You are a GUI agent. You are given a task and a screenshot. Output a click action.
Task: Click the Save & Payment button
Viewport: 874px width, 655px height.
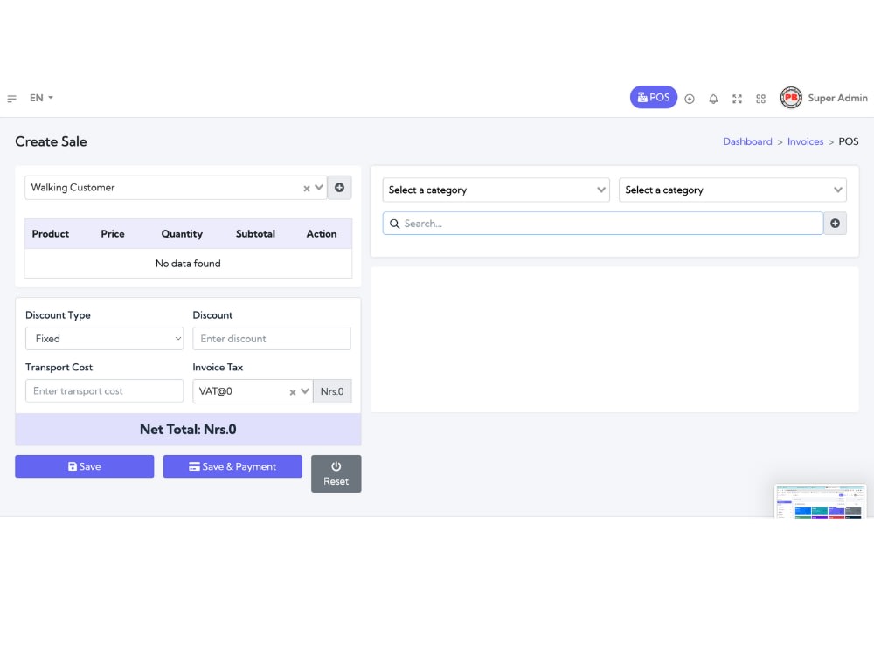point(233,466)
